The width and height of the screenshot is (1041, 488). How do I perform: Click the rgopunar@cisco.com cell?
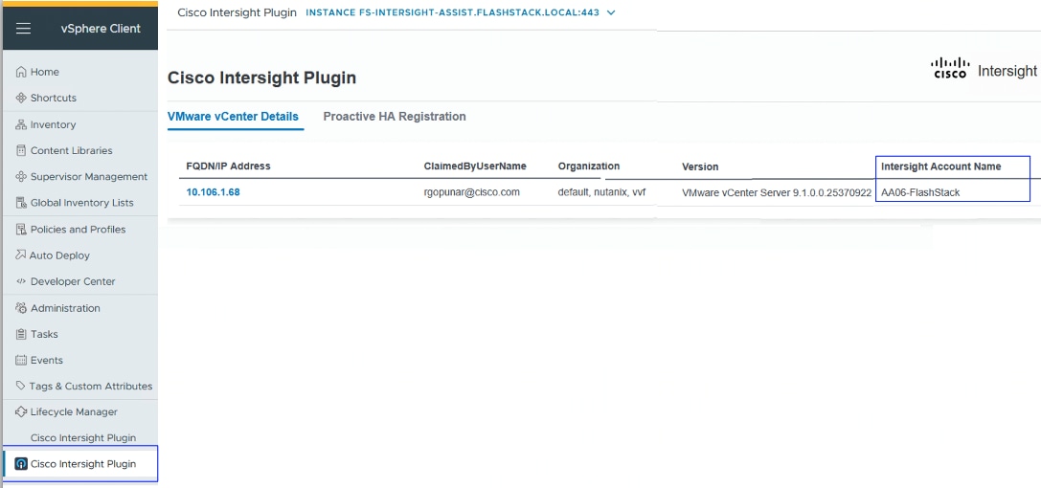pyautogui.click(x=472, y=192)
